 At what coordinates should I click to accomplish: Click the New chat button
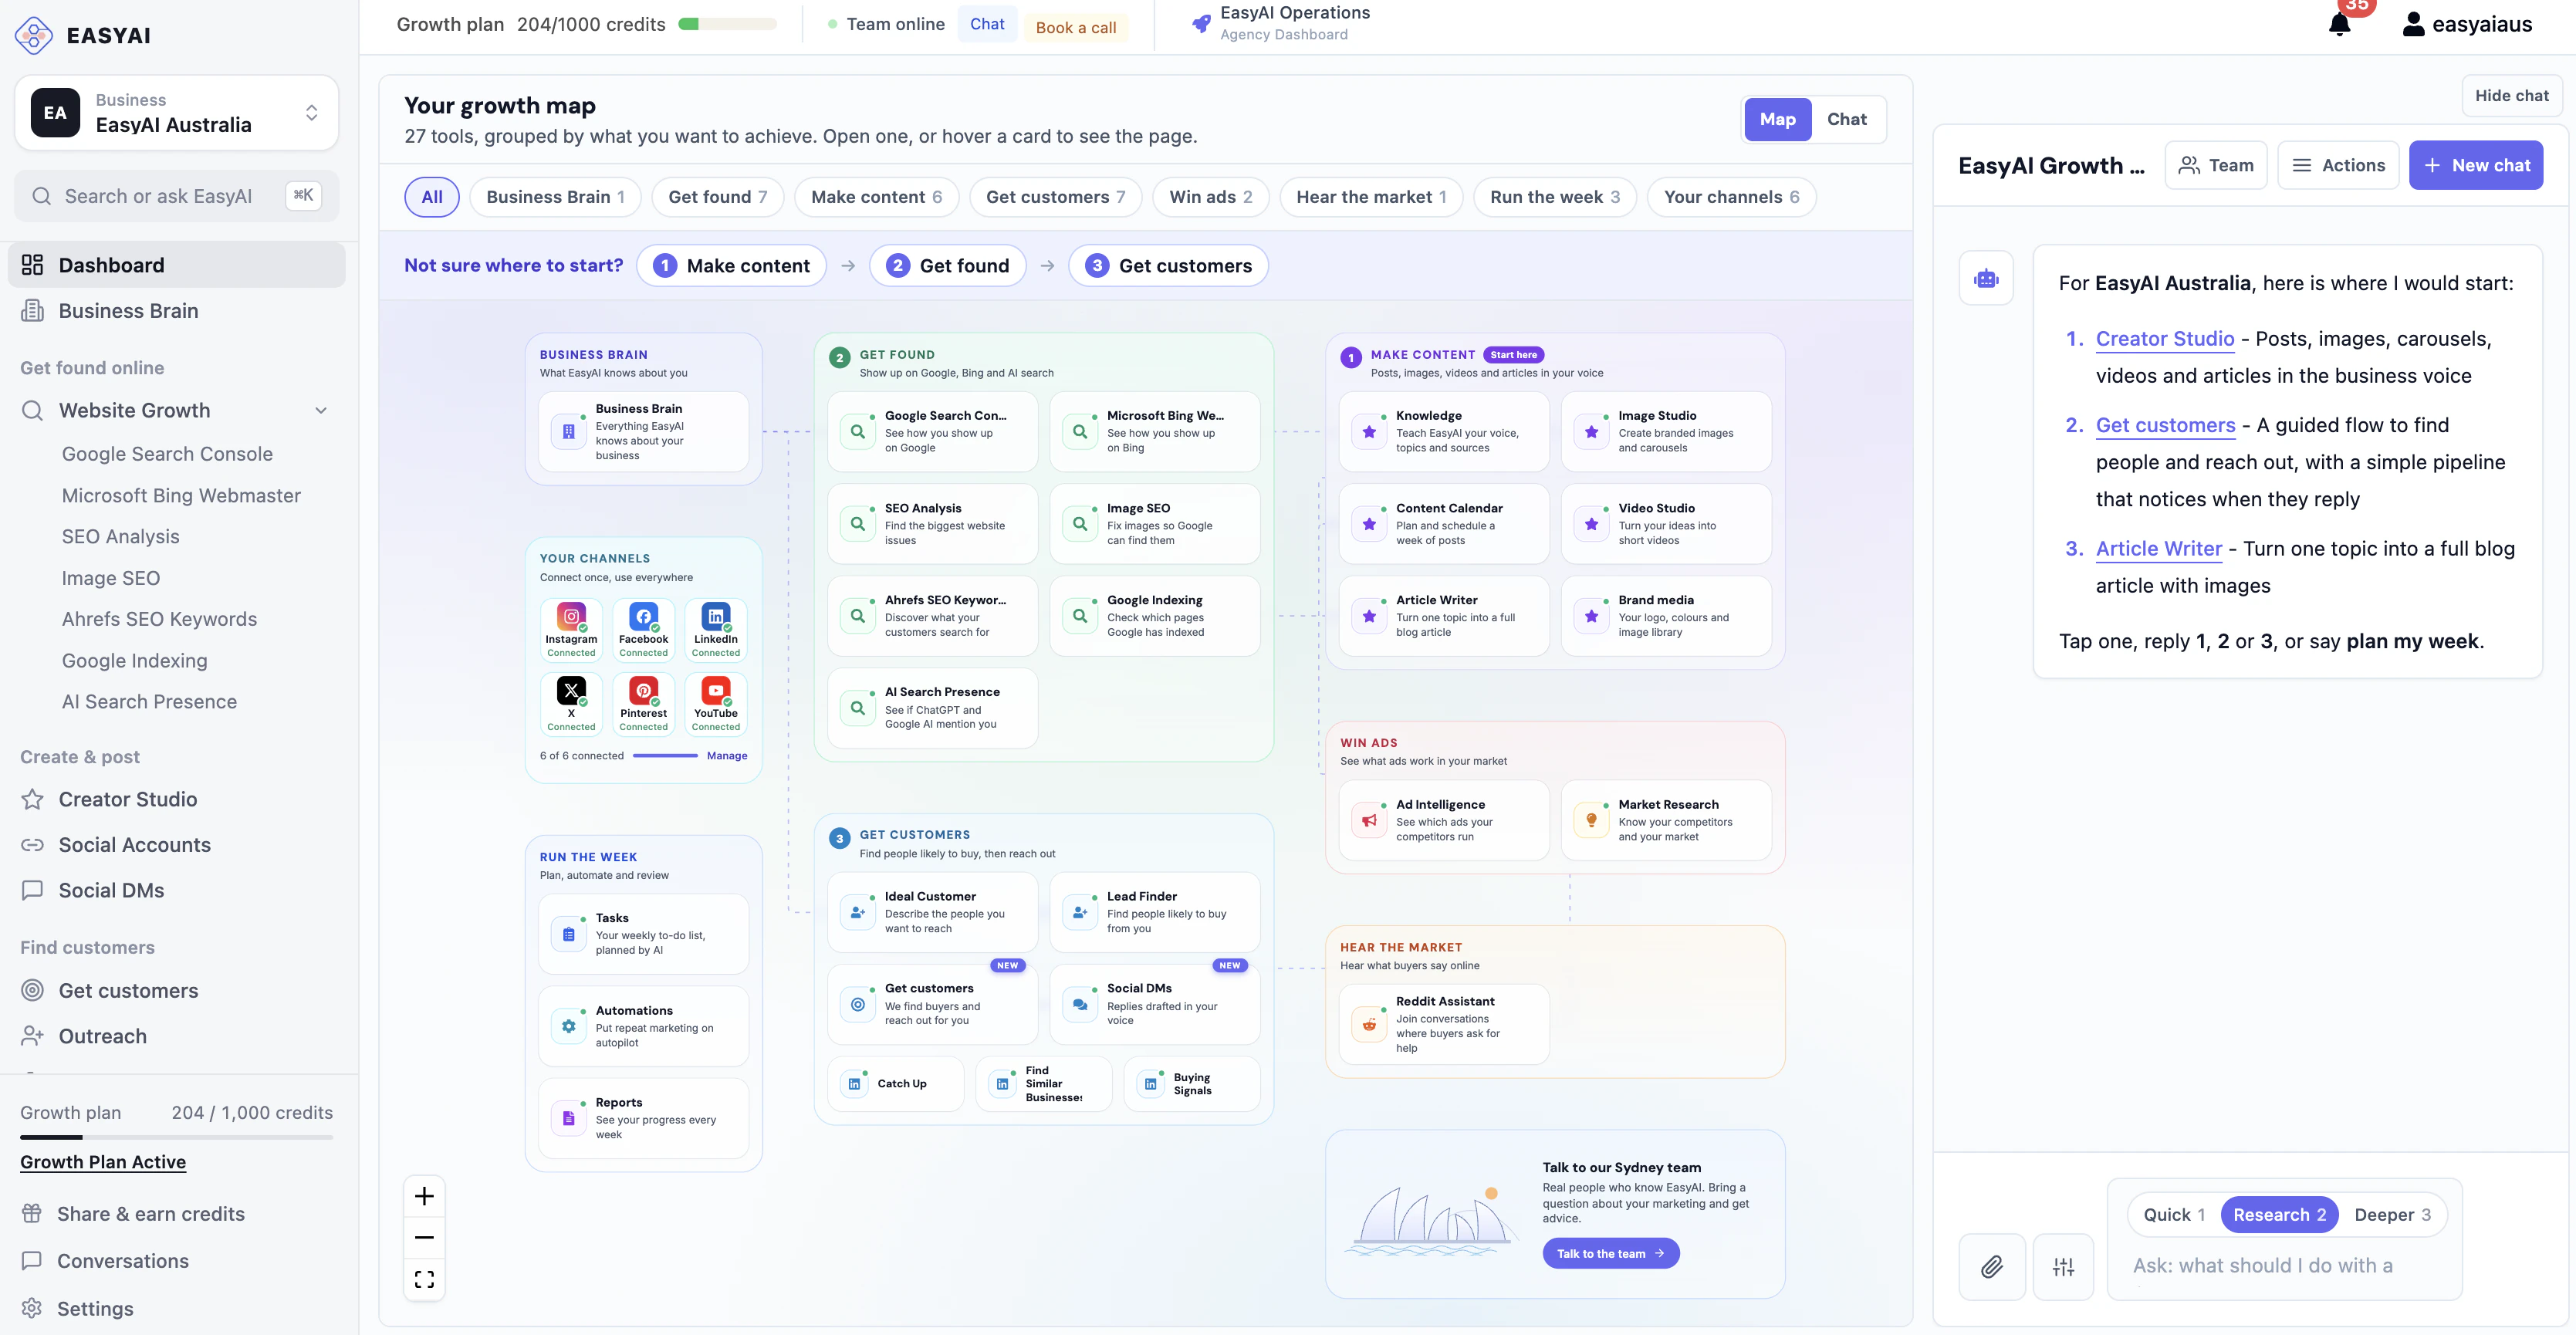pyautogui.click(x=2475, y=165)
